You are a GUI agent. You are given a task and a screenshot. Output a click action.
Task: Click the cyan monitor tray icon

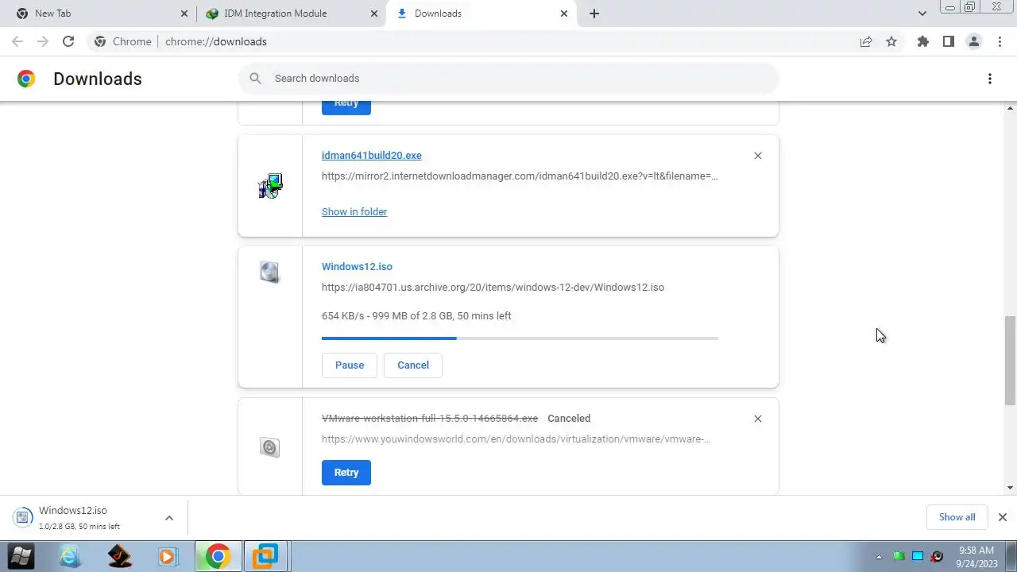(918, 556)
